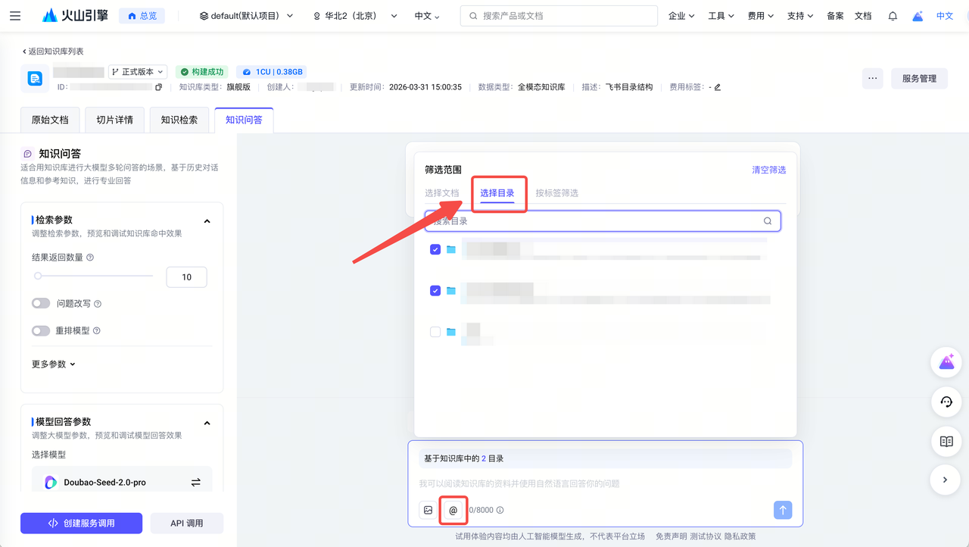
Task: Switch to the 切片详情 tab
Action: click(x=114, y=120)
